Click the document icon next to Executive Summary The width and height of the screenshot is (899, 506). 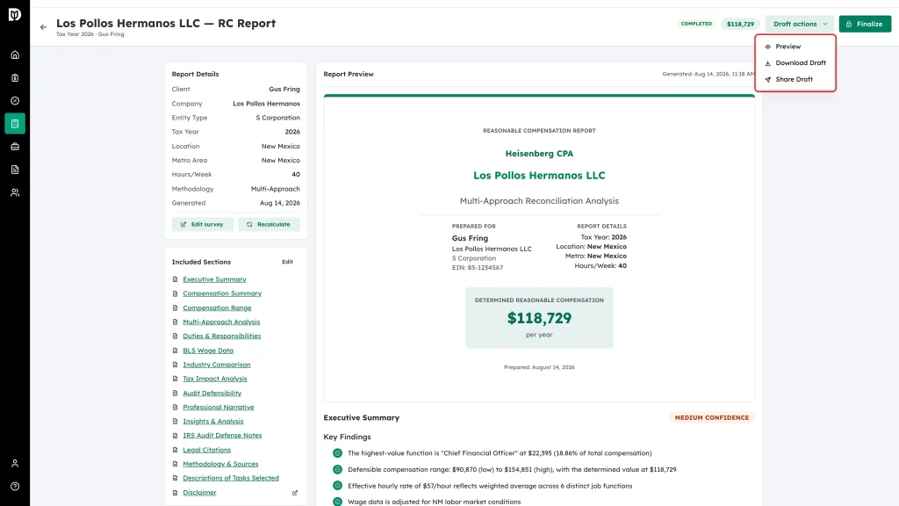click(175, 279)
